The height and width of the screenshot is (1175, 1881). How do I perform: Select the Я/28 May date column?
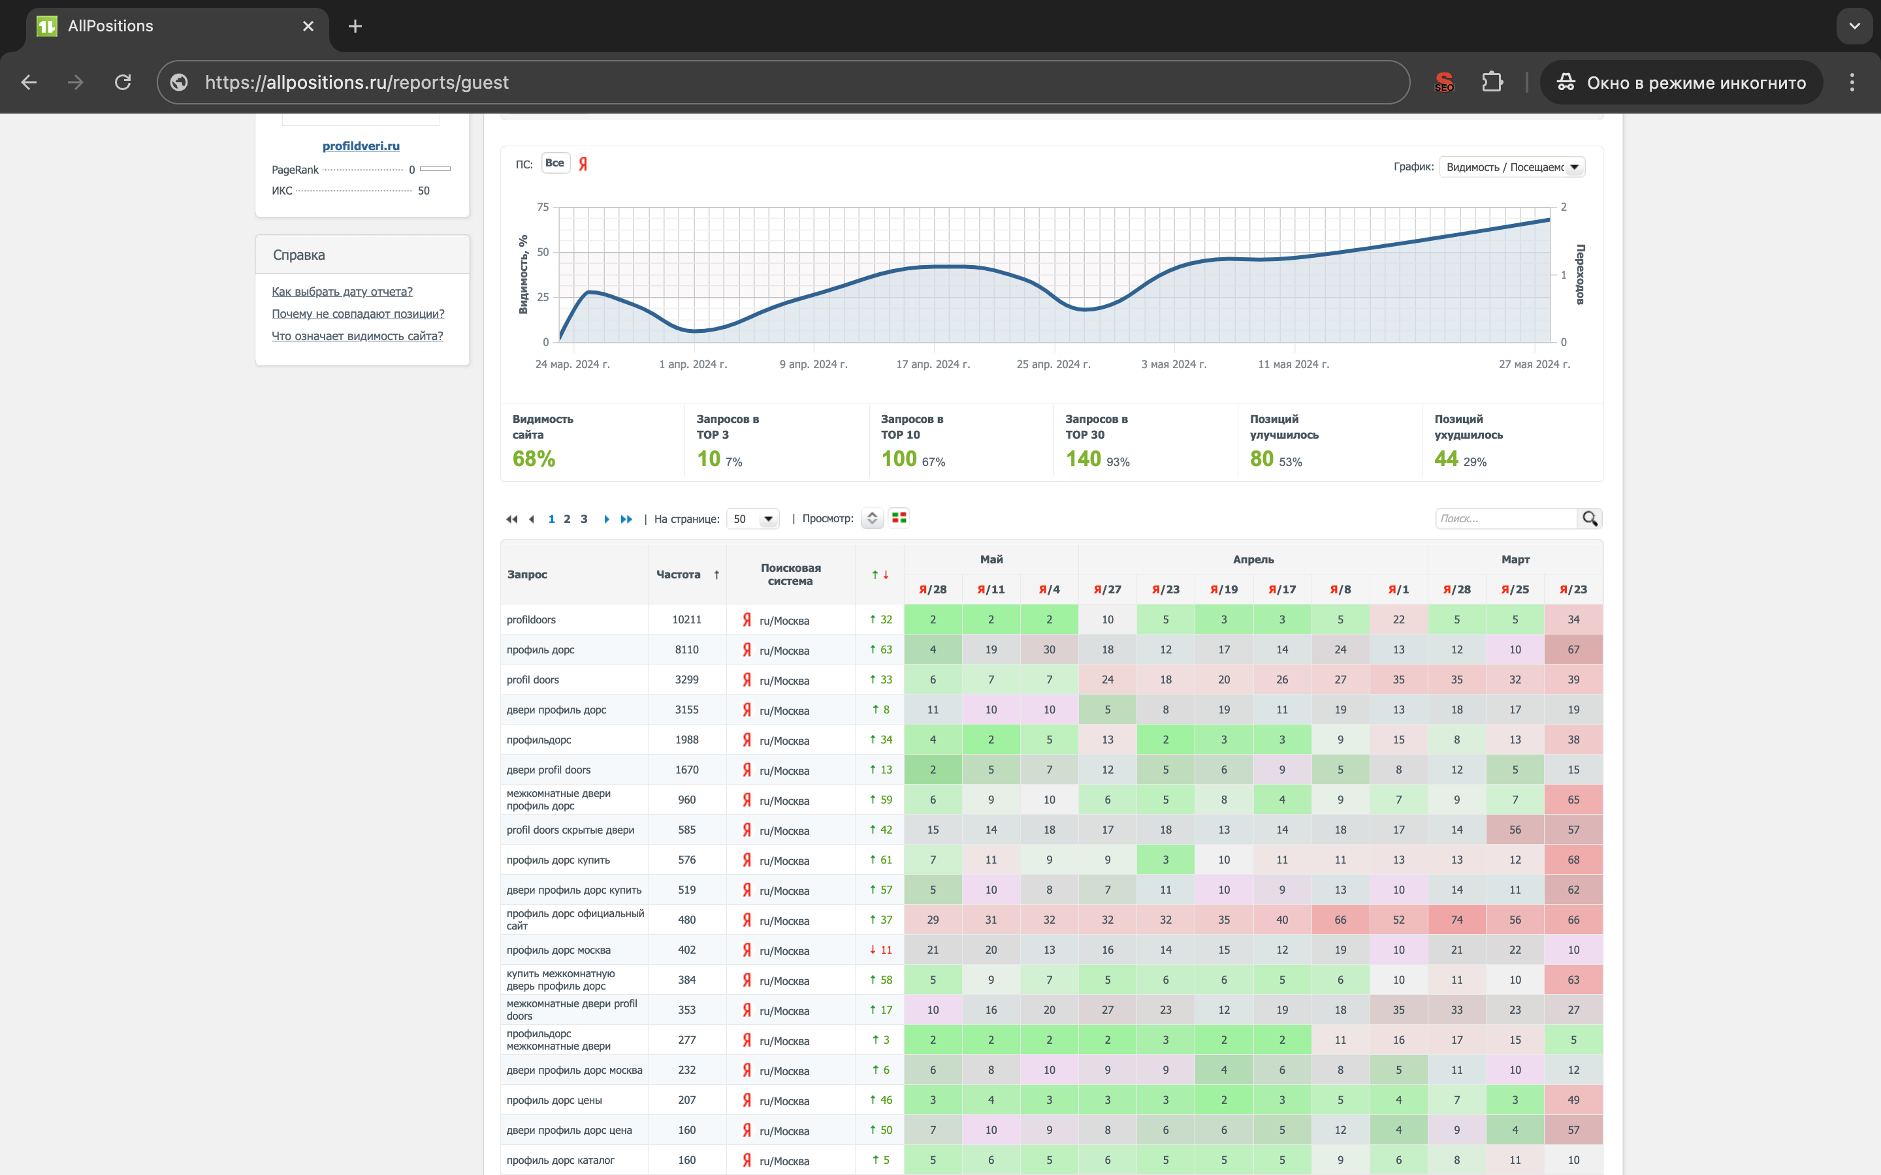933,590
